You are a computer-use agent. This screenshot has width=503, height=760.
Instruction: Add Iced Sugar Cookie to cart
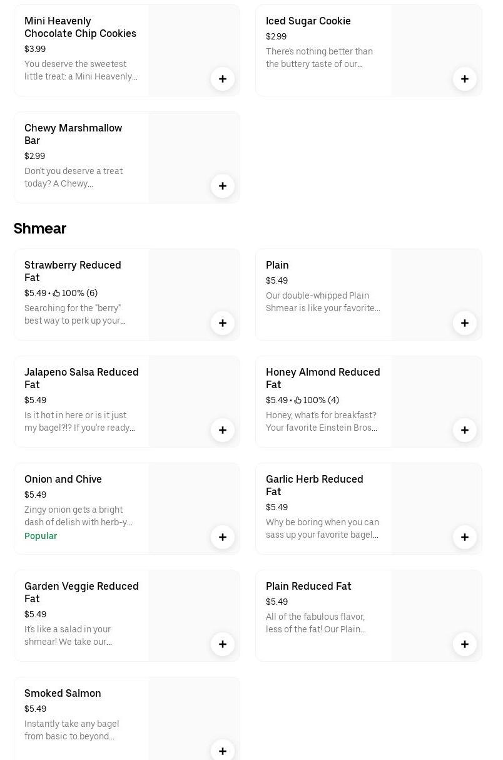pyautogui.click(x=464, y=79)
